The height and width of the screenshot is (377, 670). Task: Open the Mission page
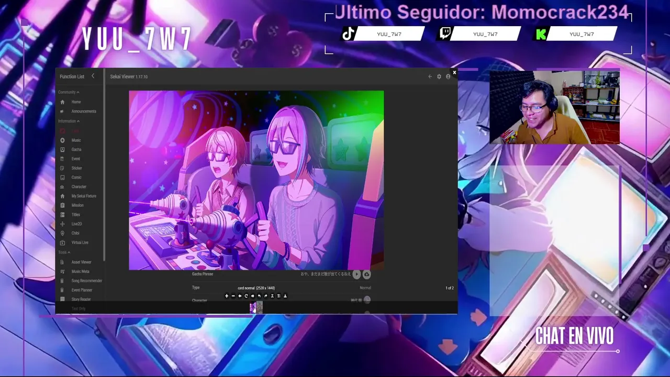[77, 205]
